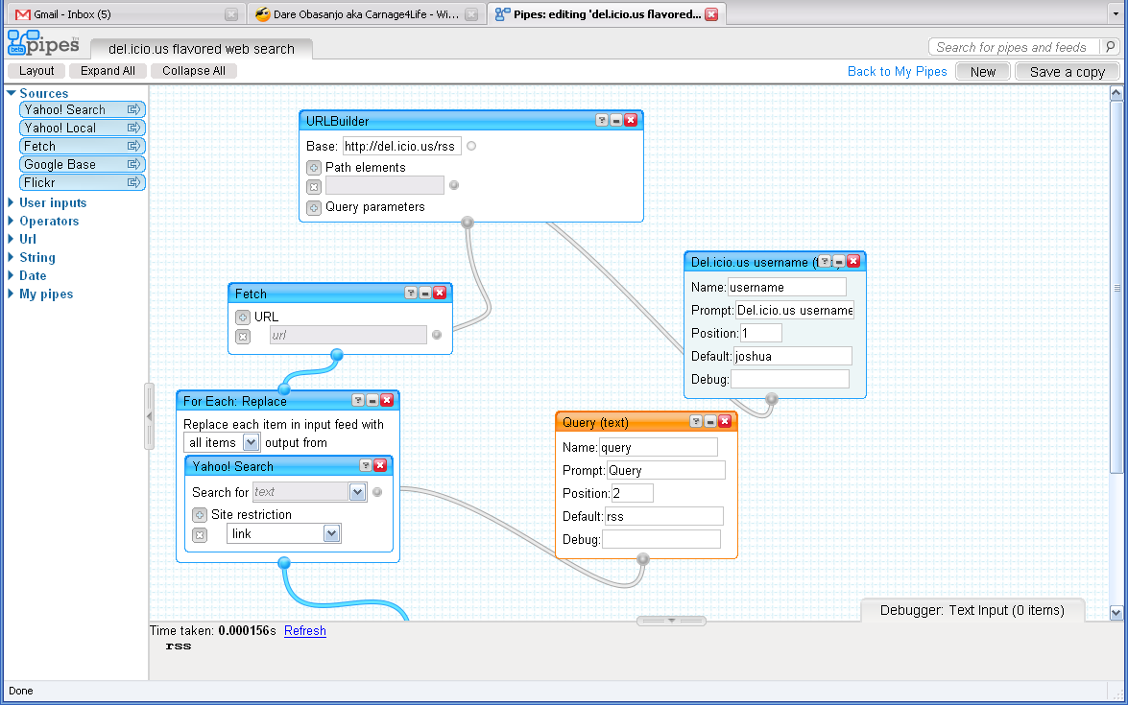
Task: Open the all items dropdown
Action: (252, 443)
